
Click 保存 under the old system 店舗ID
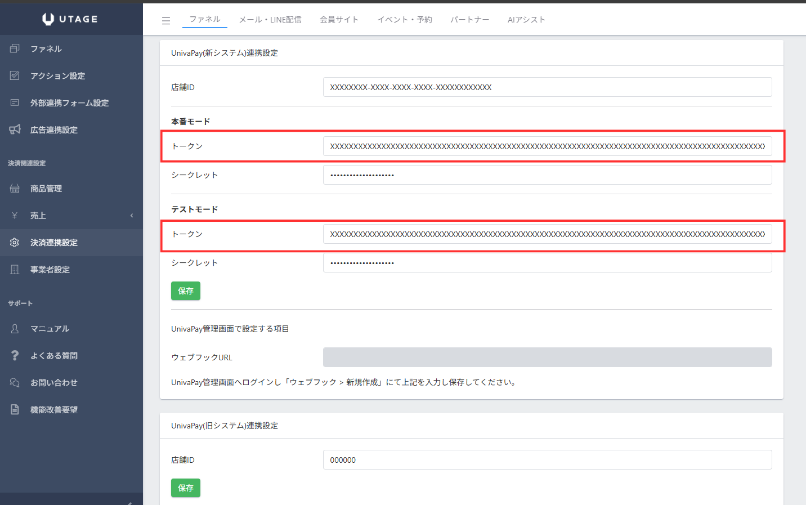click(x=185, y=488)
